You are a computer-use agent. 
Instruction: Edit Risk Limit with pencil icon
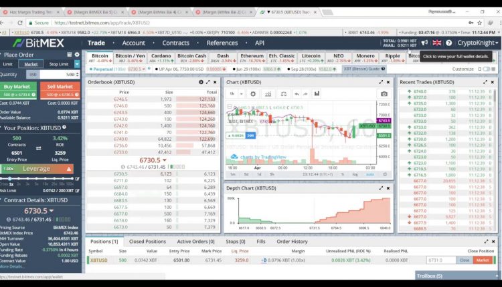click(77, 191)
